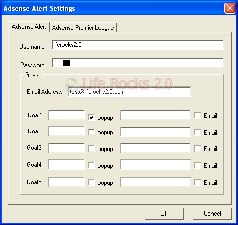
Task: Check the Goal5 Email checkbox
Action: [197, 182]
